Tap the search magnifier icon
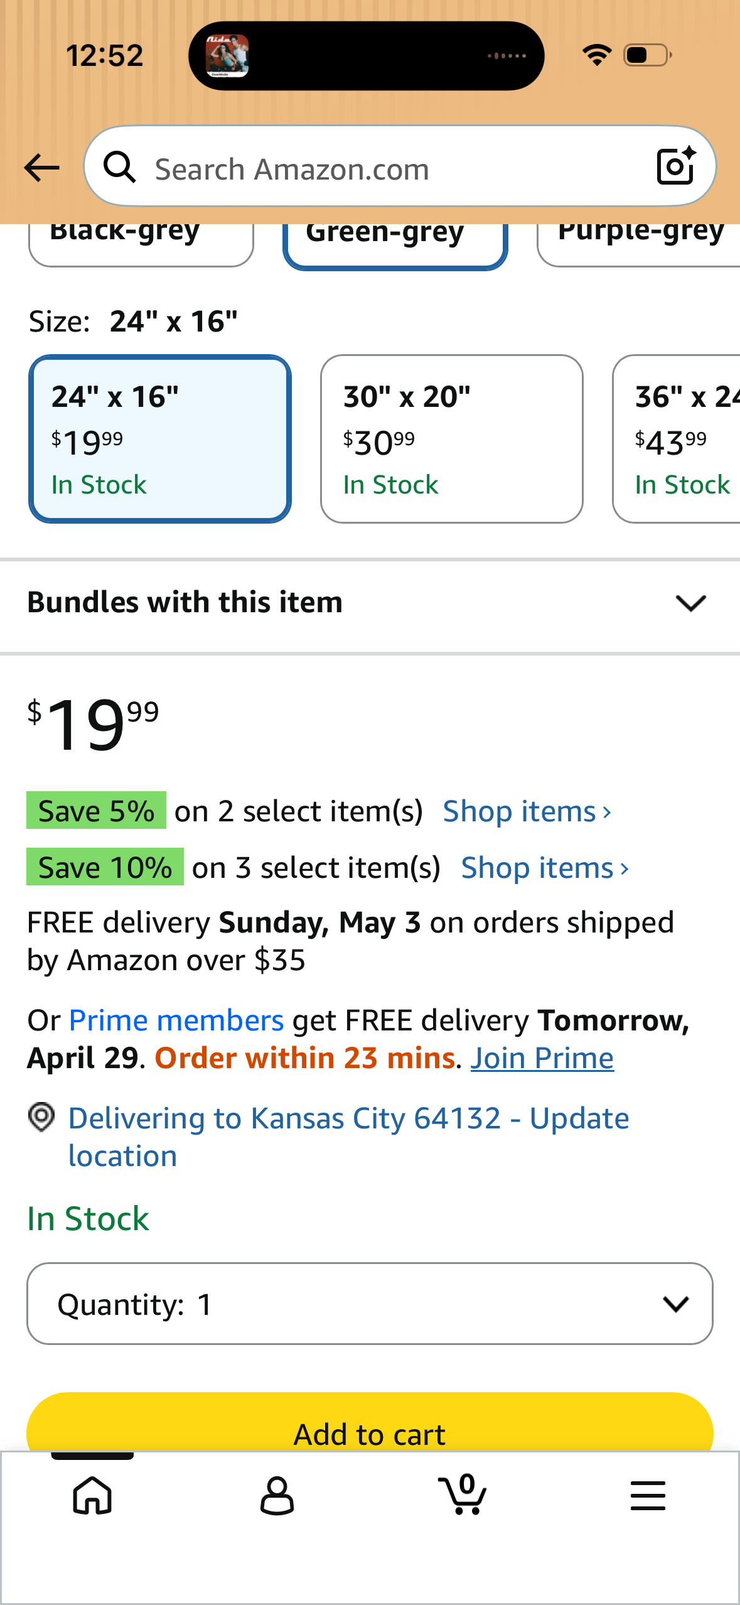The width and height of the screenshot is (740, 1605). [x=119, y=168]
